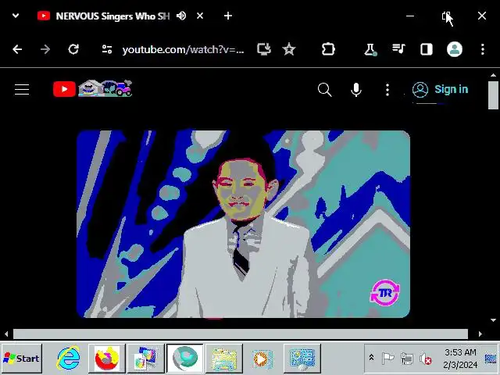
Task: Go to YouTube home logo
Action: (92, 88)
